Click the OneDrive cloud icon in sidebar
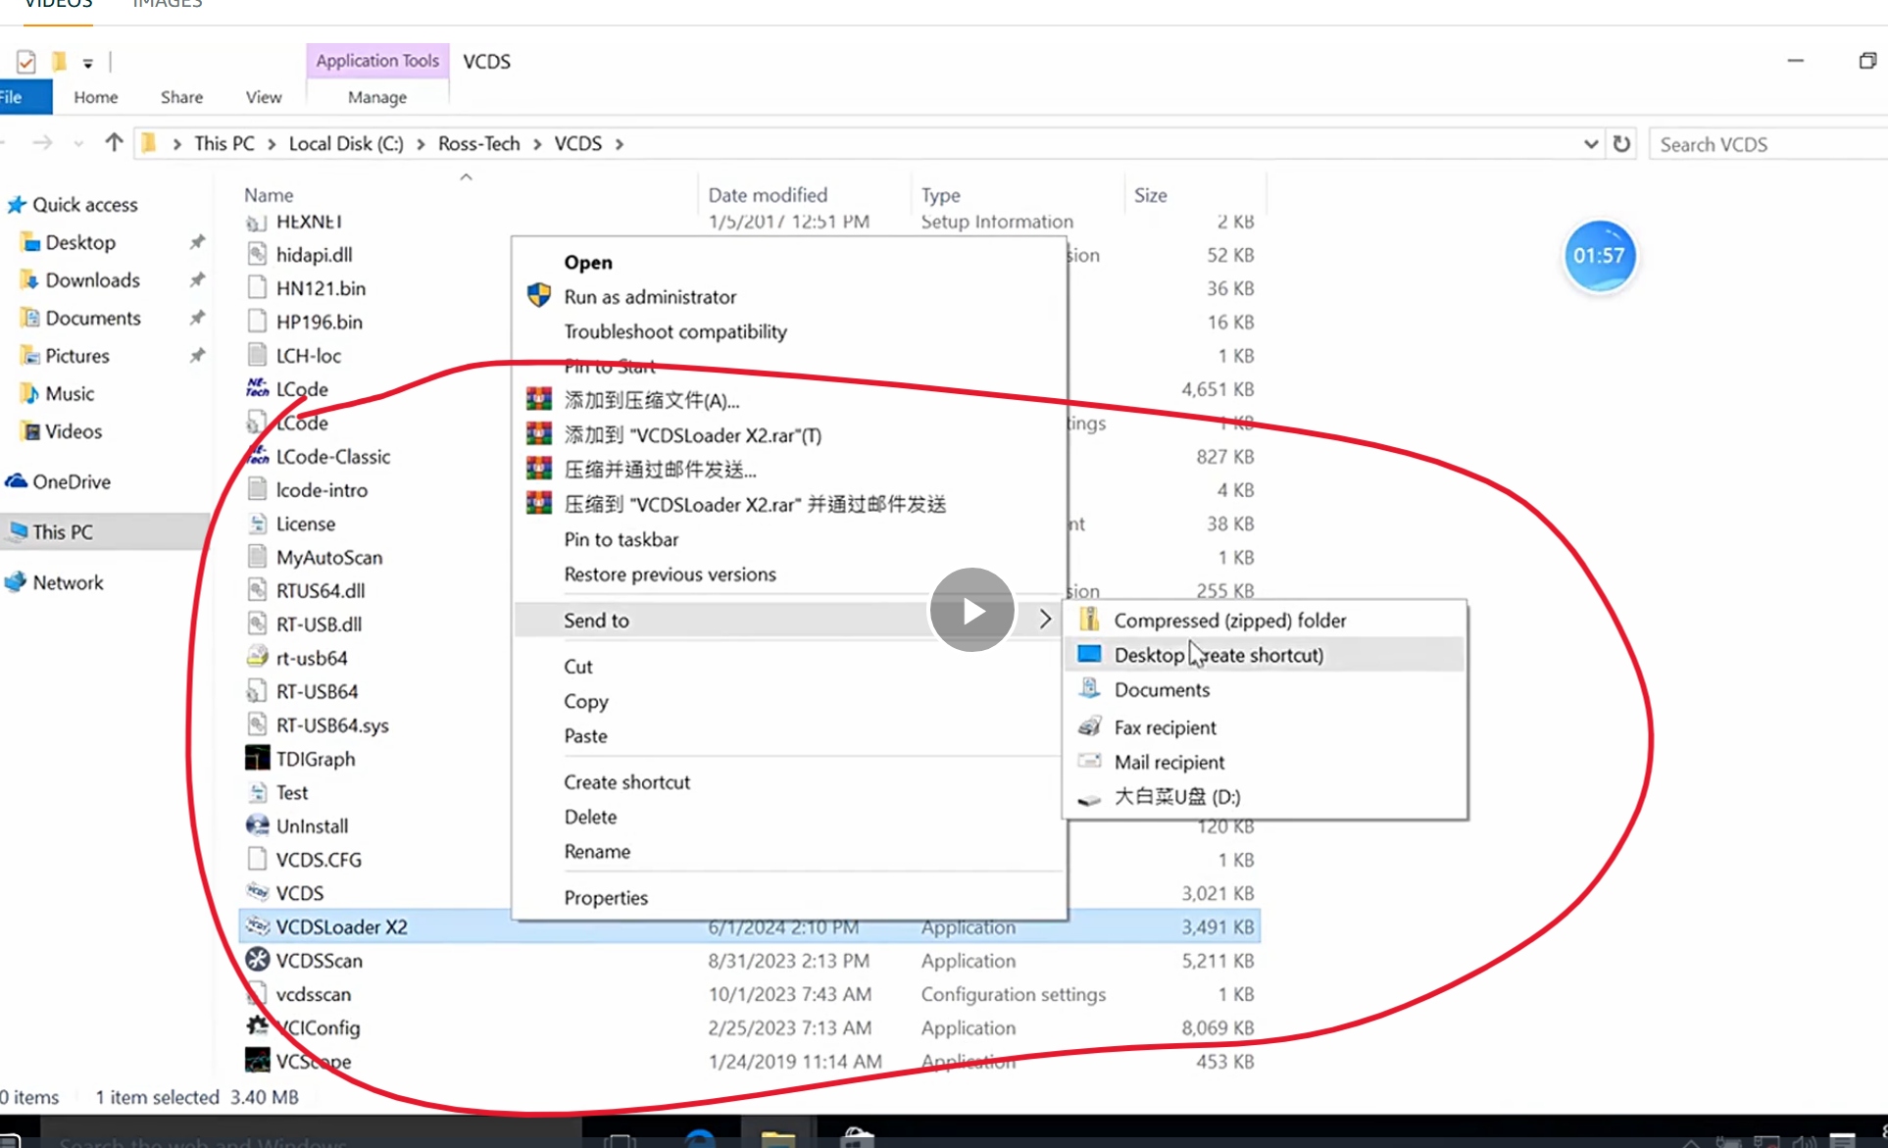Screen dimensions: 1888x1148 16,481
